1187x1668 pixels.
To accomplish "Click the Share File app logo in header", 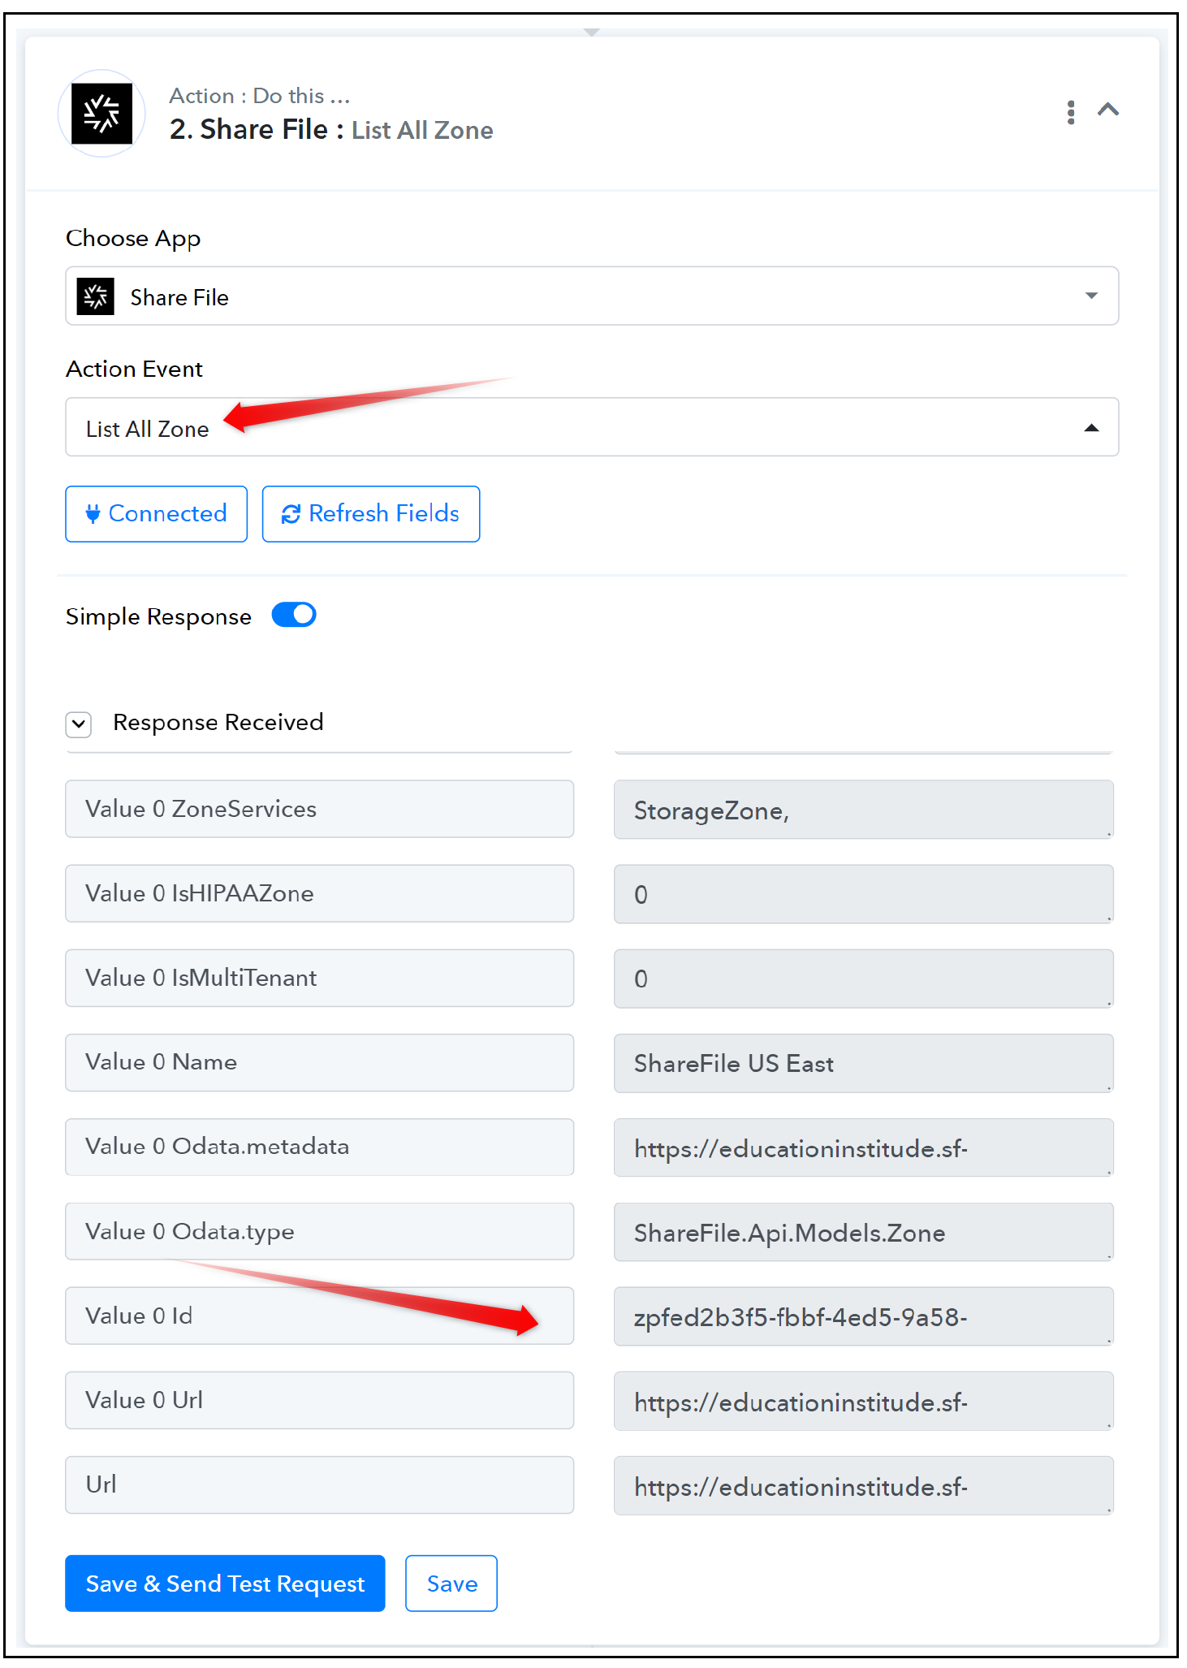I will [101, 113].
